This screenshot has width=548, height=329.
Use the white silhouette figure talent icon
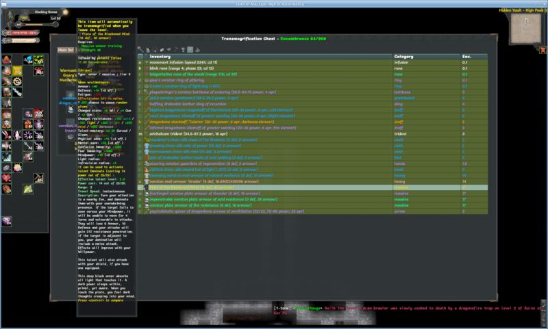pos(17,135)
